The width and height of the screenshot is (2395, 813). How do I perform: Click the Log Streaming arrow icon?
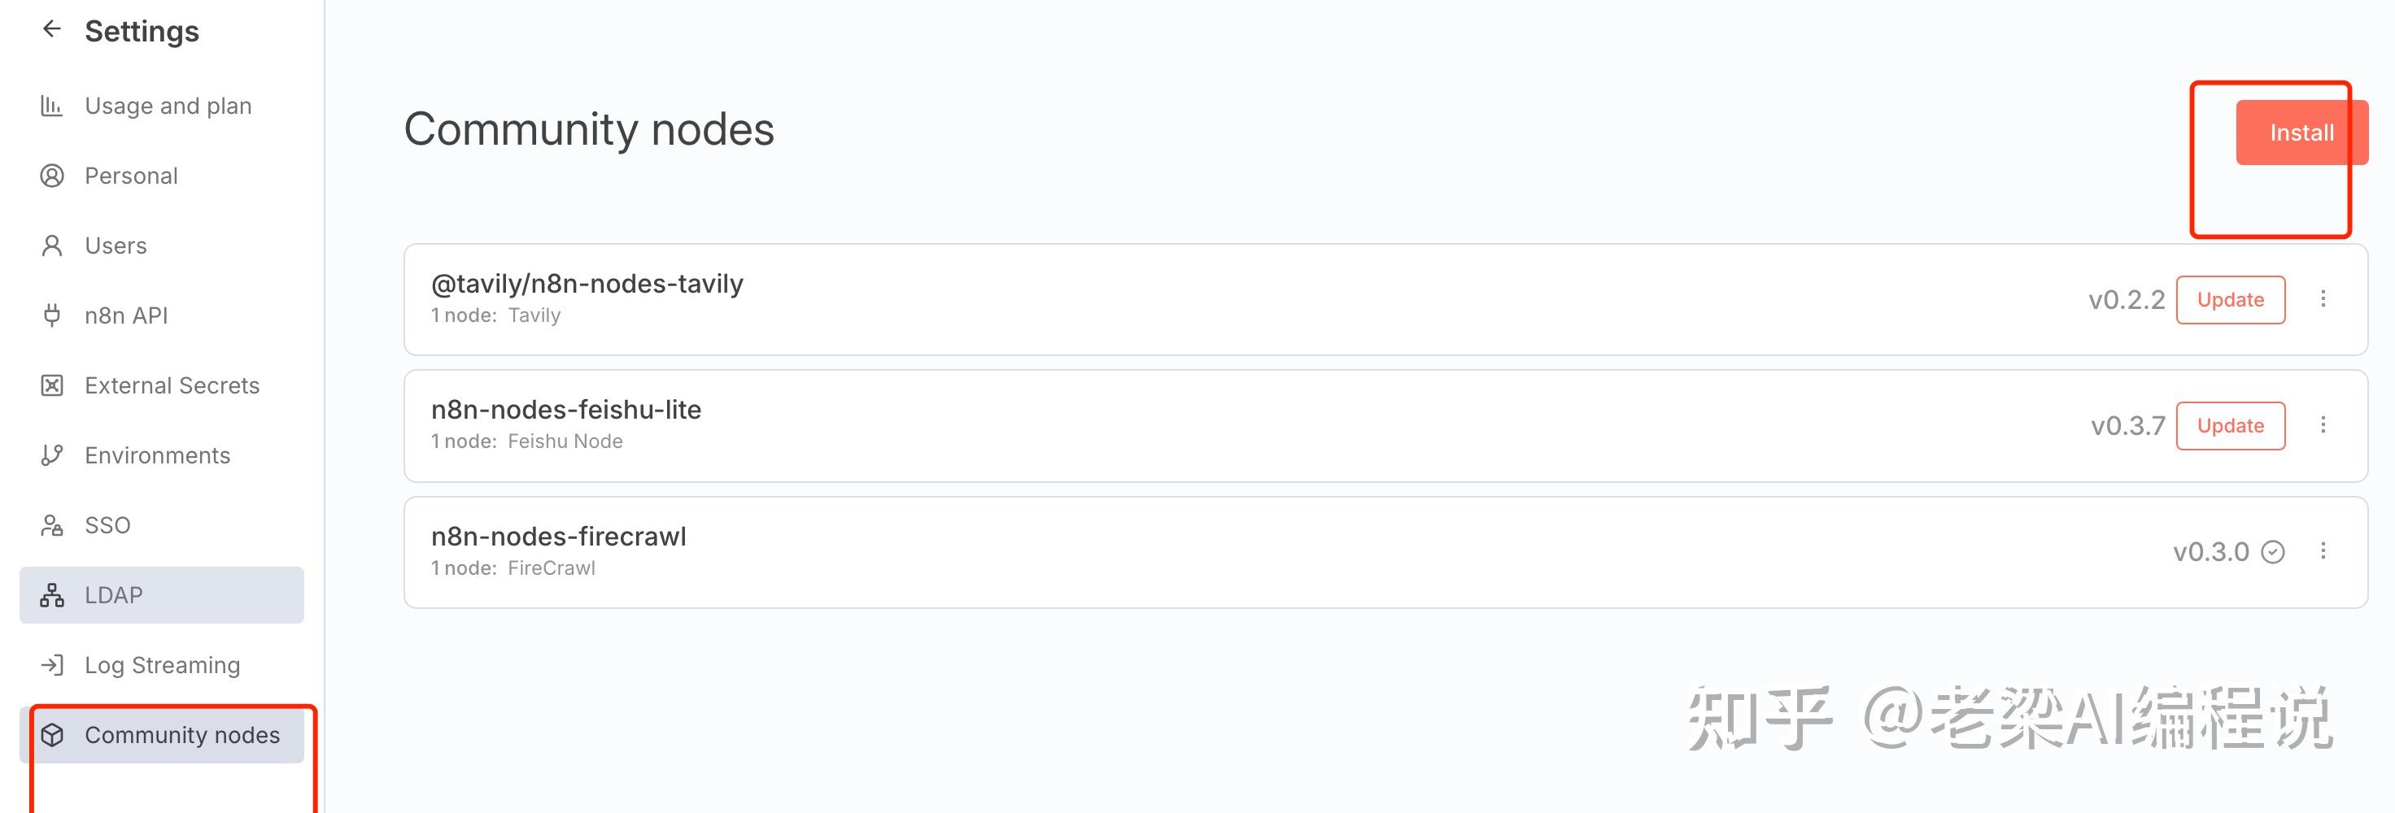coord(52,665)
